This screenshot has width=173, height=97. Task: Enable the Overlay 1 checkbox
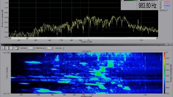[162, 2]
